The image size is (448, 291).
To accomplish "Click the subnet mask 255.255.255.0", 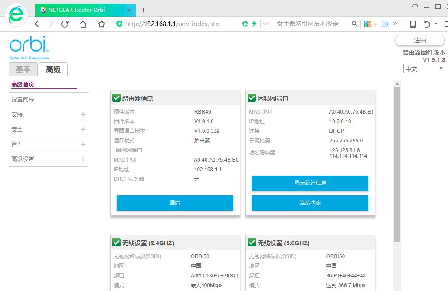I will [346, 140].
